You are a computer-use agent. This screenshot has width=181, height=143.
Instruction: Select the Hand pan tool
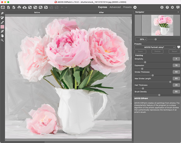(x=2, y=35)
